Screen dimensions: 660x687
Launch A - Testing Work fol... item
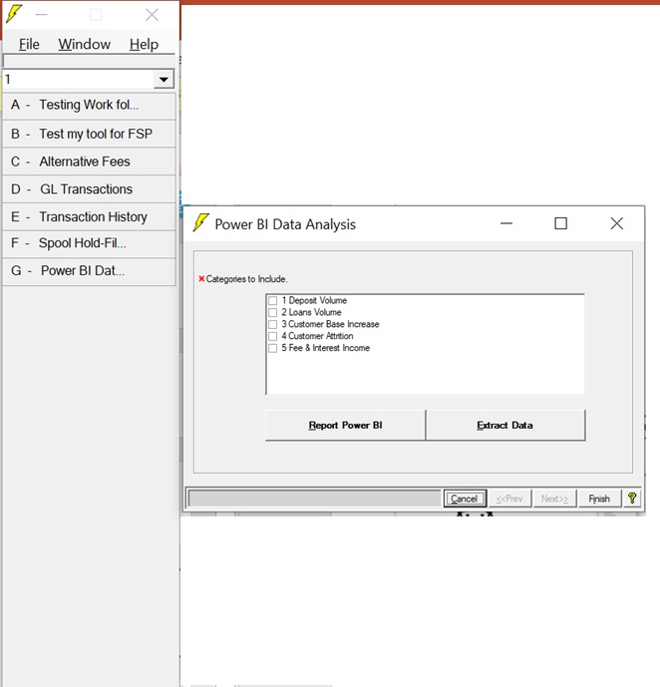pos(89,106)
